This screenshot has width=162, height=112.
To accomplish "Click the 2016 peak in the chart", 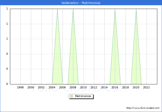I will click(x=115, y=9).
